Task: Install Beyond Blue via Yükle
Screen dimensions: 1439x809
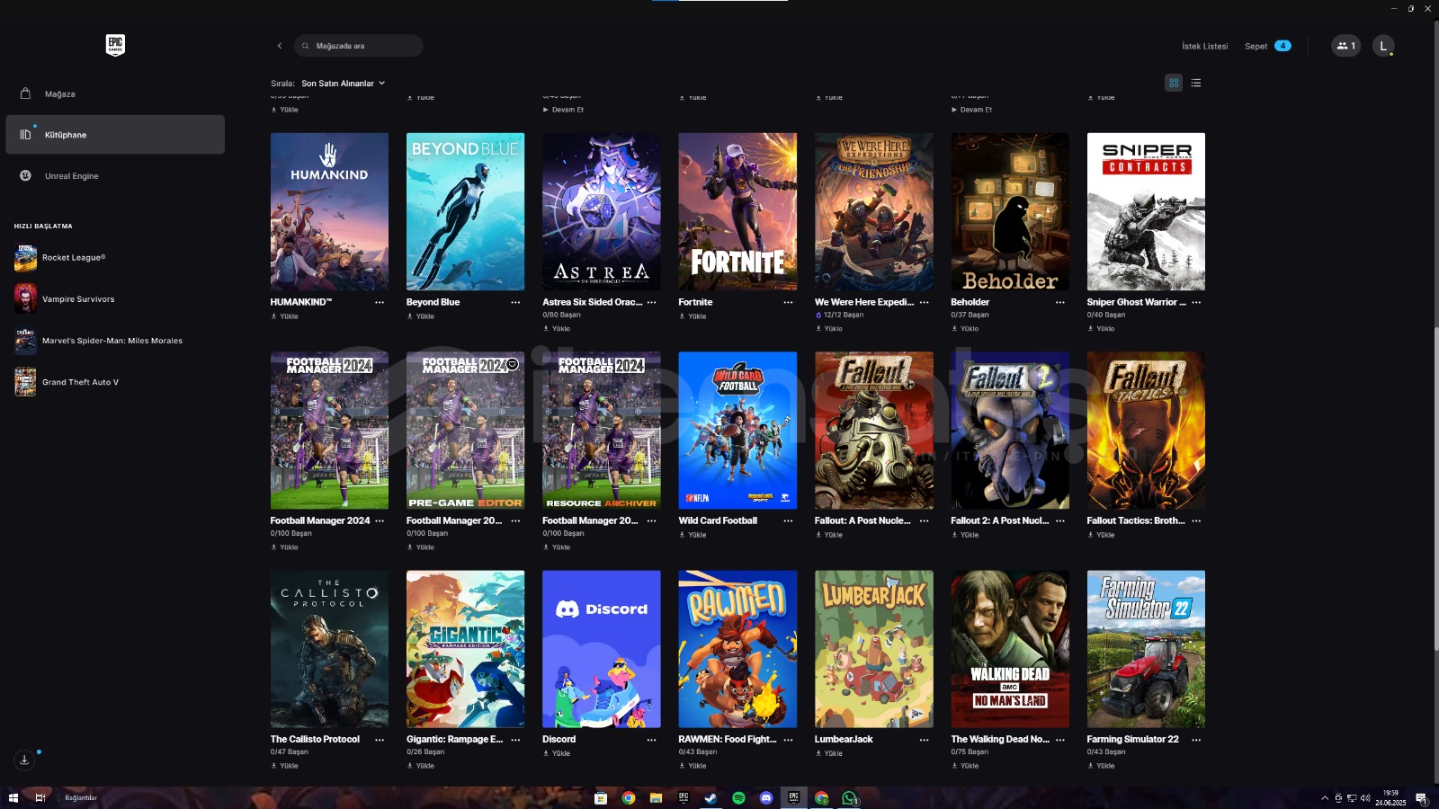Action: click(x=421, y=316)
